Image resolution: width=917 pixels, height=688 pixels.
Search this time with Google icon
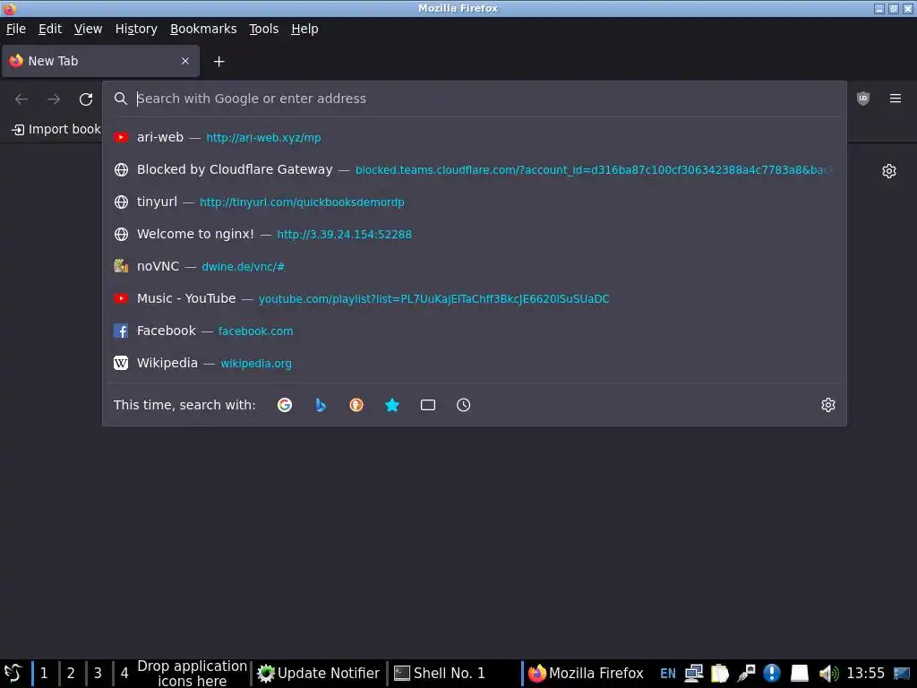285,405
